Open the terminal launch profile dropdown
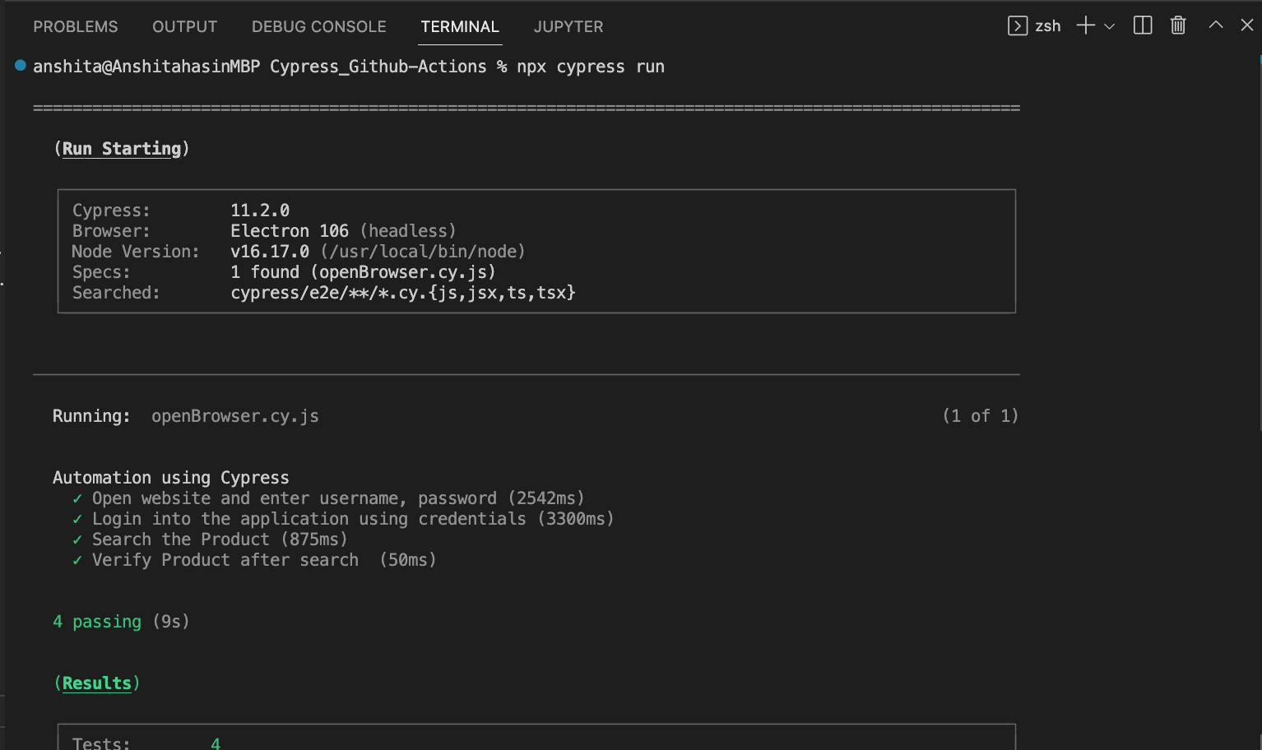 [x=1109, y=25]
